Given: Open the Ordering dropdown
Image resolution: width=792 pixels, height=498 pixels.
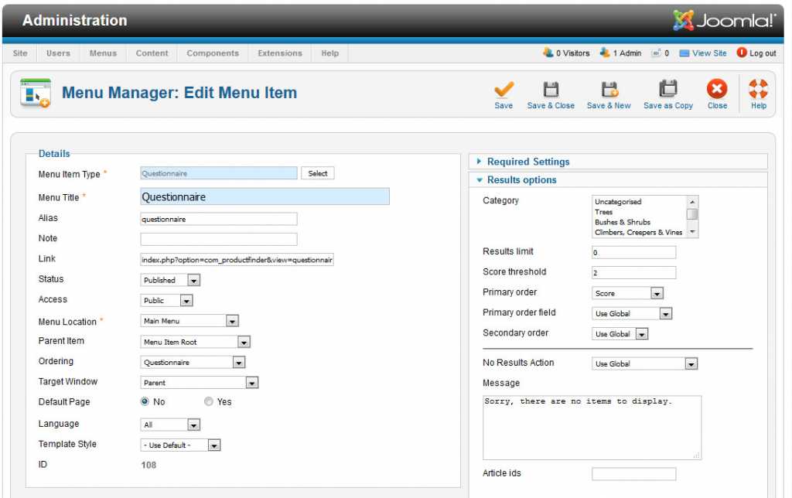Looking at the screenshot, I should [x=193, y=362].
